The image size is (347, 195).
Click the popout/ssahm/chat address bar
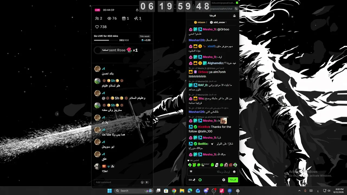221,9
